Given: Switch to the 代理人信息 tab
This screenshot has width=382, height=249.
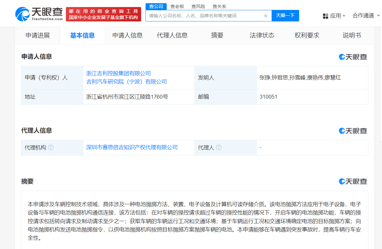Looking at the screenshot, I should coord(172,36).
